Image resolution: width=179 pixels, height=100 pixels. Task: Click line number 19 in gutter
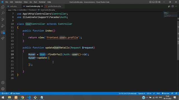pyautogui.click(x=12, y=54)
